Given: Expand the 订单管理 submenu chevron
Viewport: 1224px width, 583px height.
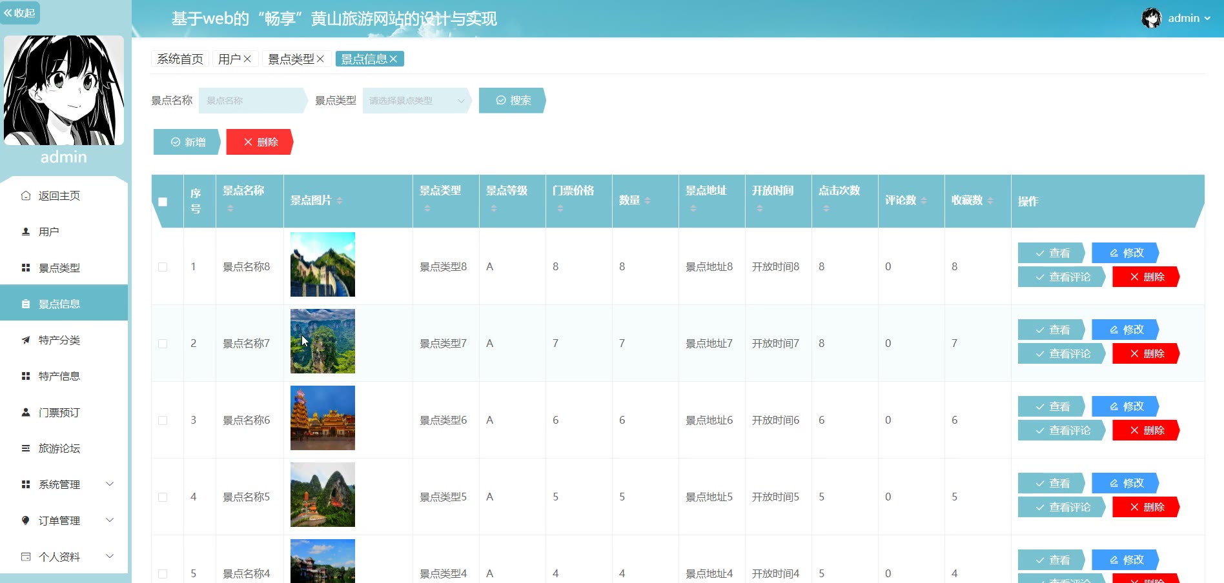Looking at the screenshot, I should point(110,520).
